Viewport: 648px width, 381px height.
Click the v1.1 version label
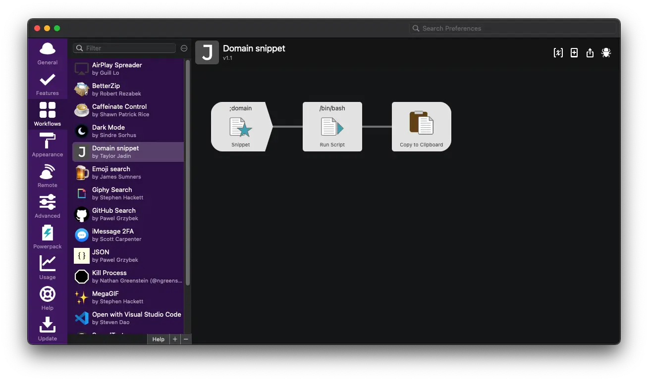click(227, 58)
